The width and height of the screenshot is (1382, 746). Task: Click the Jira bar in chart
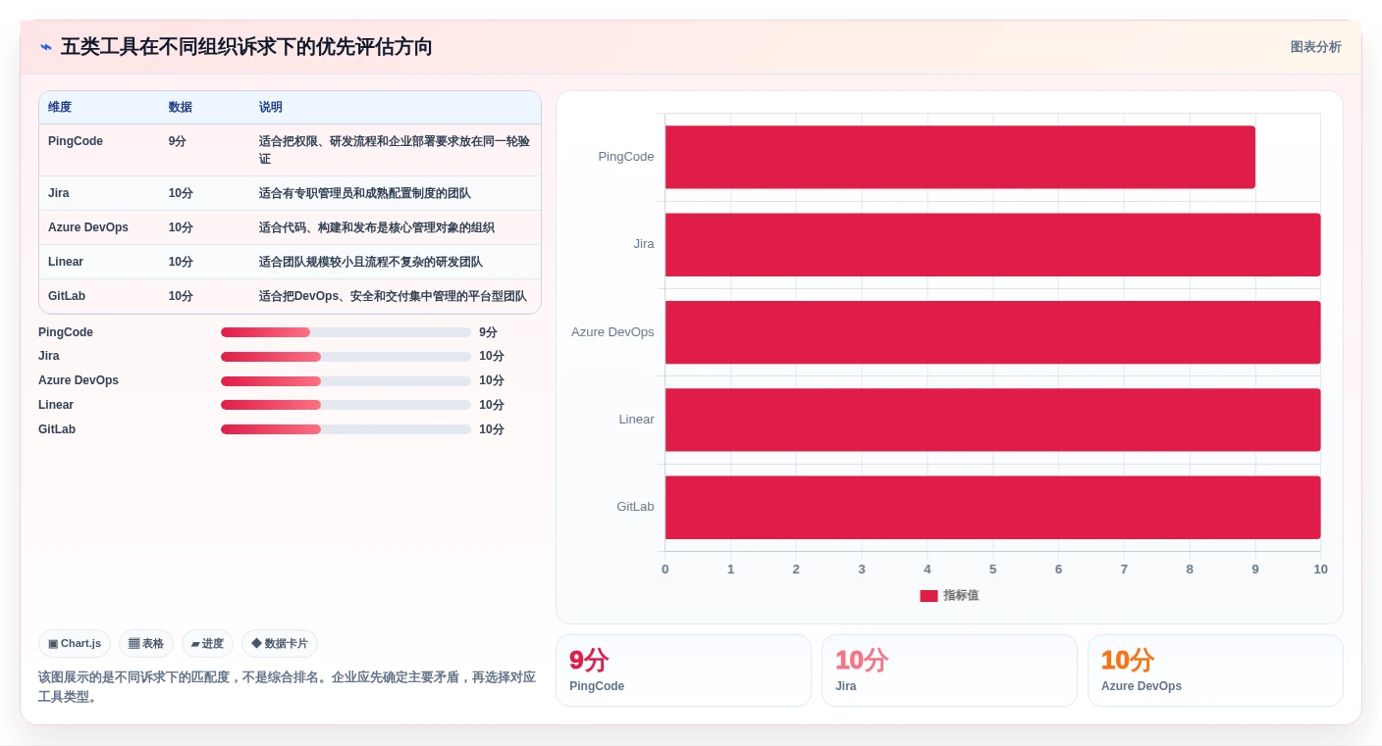pos(992,244)
